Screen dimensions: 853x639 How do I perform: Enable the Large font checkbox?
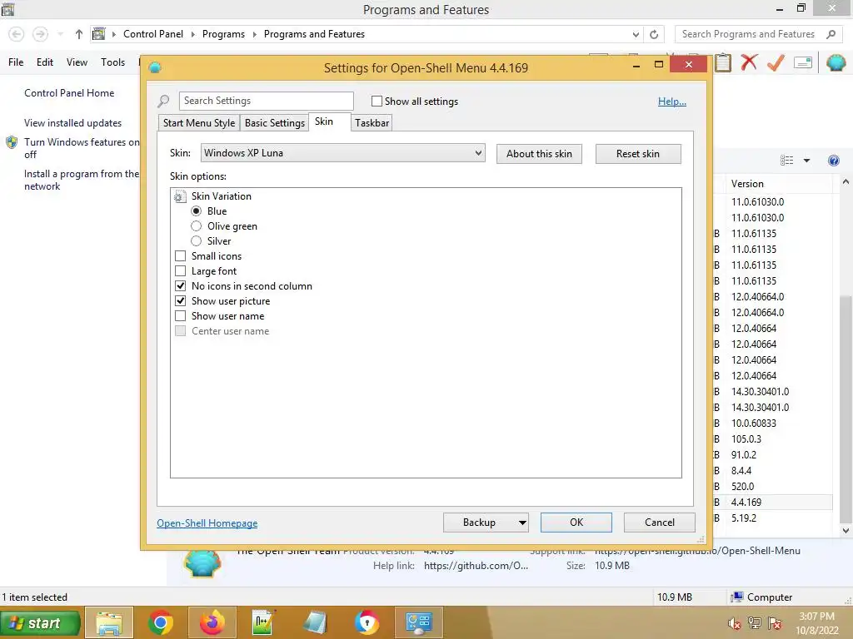(180, 271)
